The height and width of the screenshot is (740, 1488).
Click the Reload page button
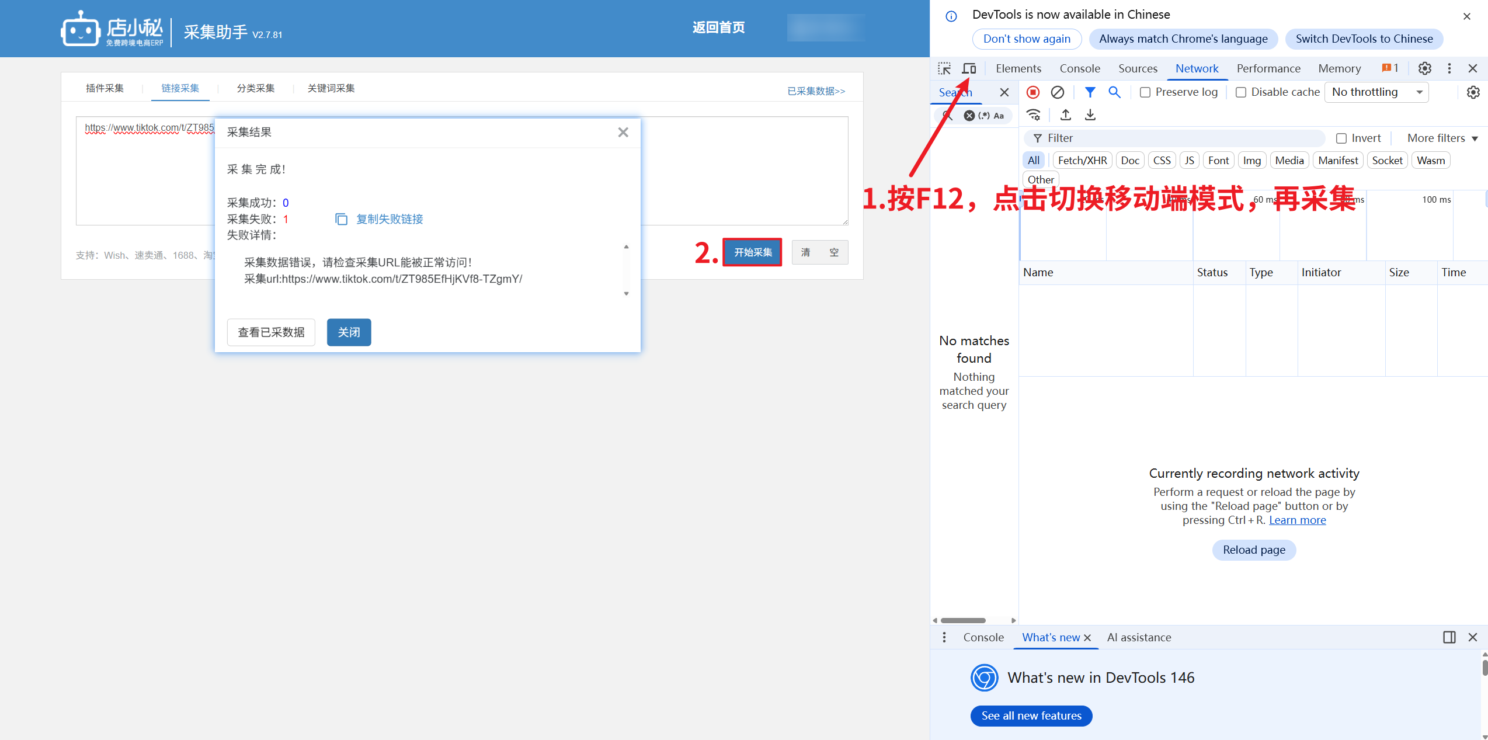pos(1254,550)
